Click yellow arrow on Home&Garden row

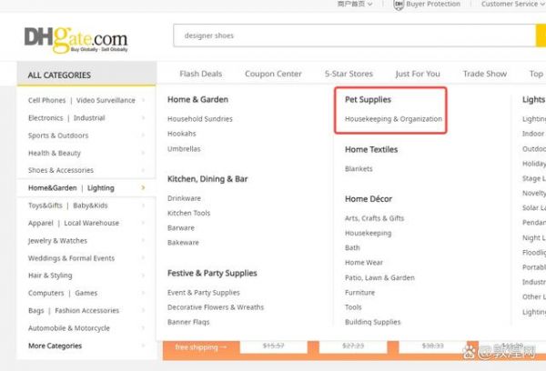tap(143, 188)
